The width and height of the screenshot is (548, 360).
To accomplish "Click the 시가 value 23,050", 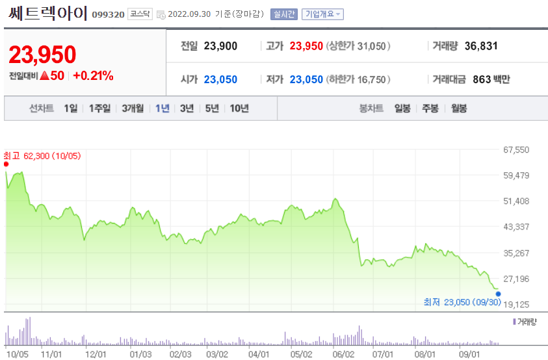I will coord(220,80).
